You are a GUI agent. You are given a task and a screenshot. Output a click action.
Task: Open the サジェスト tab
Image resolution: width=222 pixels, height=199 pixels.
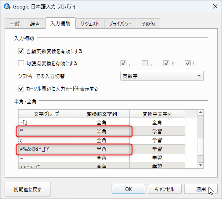[90, 24]
